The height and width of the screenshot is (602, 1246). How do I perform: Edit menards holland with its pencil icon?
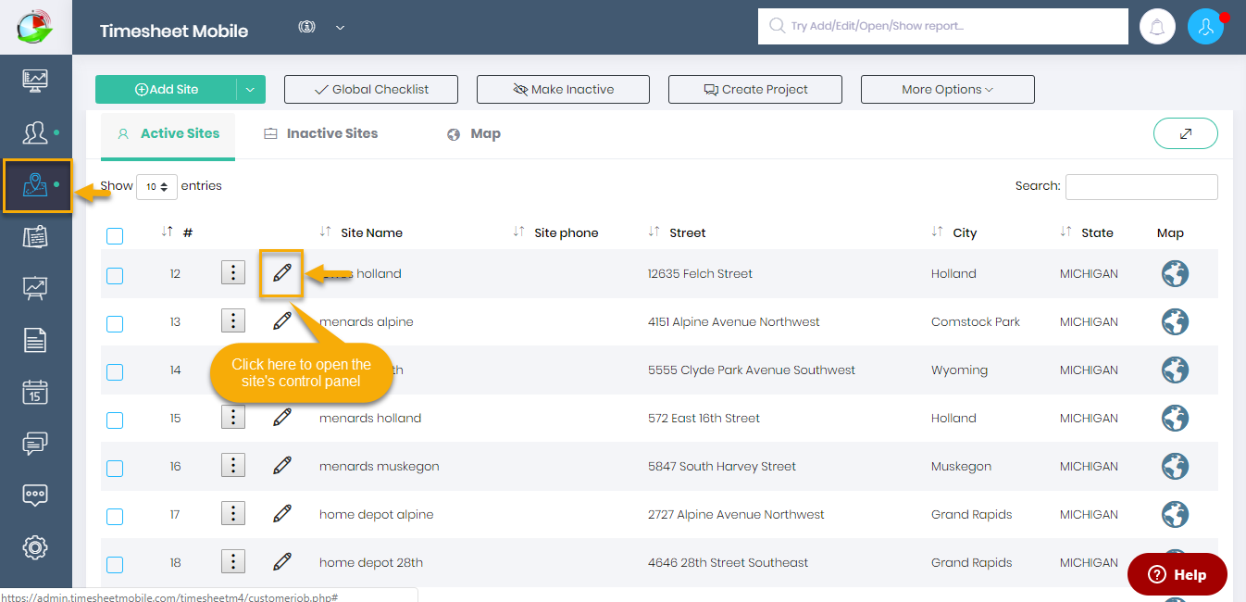(x=282, y=418)
